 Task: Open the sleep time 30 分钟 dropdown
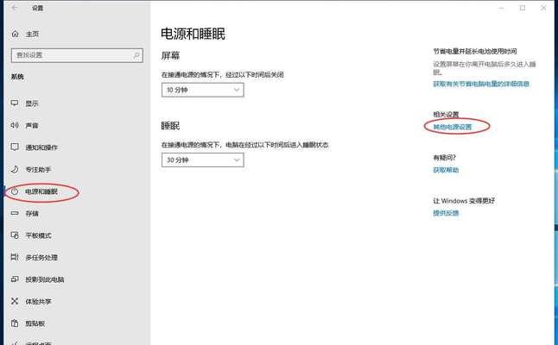202,160
